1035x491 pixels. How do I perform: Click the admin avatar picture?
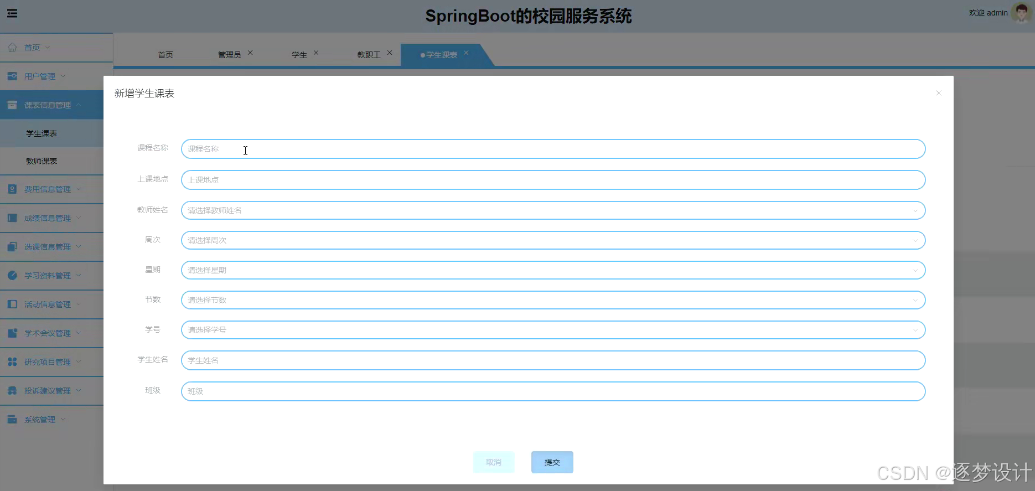click(x=1021, y=12)
